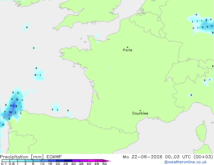Click the '[mm]' unit label
The image size is (214, 165).
pyautogui.click(x=37, y=157)
